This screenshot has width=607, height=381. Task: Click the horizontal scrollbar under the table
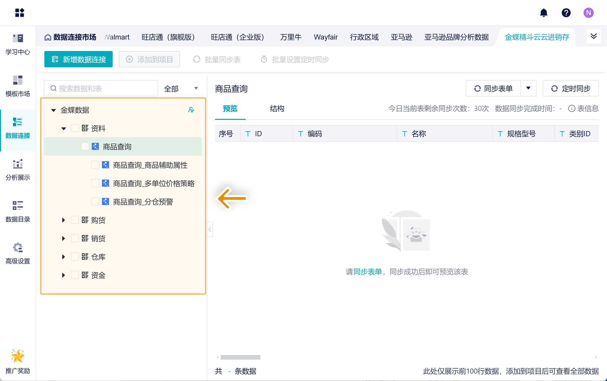(240, 357)
